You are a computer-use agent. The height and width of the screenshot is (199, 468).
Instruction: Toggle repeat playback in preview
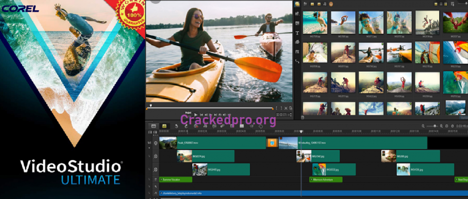click(x=220, y=115)
